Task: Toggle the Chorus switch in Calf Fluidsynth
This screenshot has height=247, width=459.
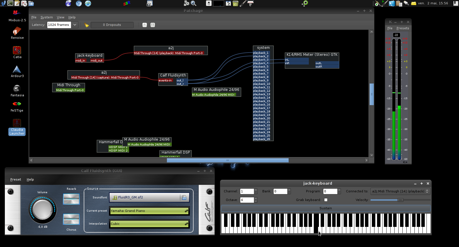Action: [x=71, y=219]
